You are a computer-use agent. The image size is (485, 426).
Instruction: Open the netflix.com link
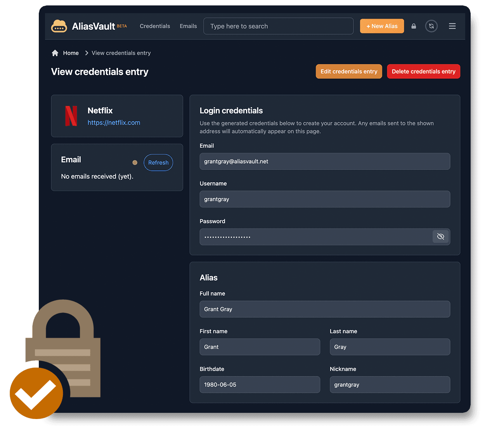click(114, 122)
